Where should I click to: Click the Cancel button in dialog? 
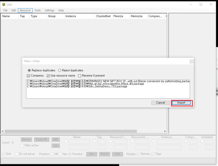[x=160, y=103]
